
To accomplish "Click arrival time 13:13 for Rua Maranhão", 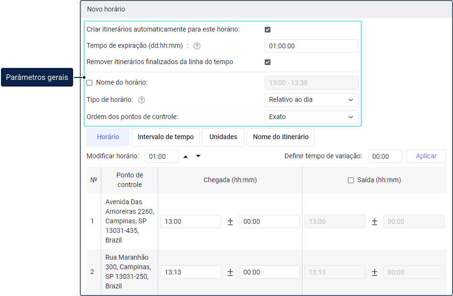I will (x=190, y=272).
